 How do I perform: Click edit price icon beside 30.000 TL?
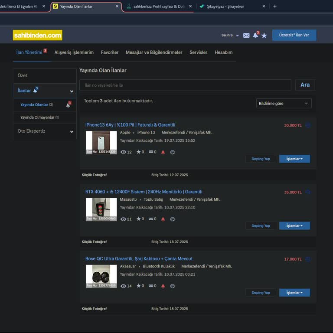308,125
